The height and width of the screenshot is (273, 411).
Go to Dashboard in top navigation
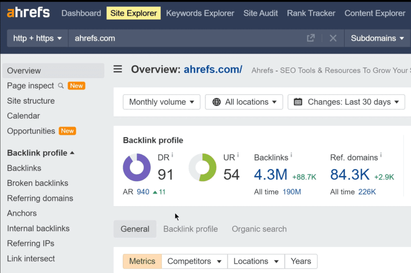(x=81, y=13)
